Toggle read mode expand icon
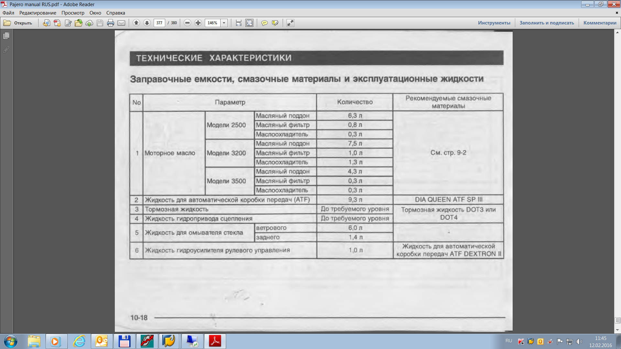 coord(290,23)
